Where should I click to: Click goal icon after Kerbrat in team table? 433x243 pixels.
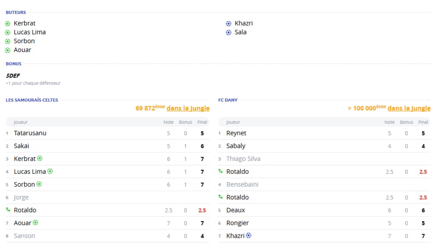coord(40,158)
